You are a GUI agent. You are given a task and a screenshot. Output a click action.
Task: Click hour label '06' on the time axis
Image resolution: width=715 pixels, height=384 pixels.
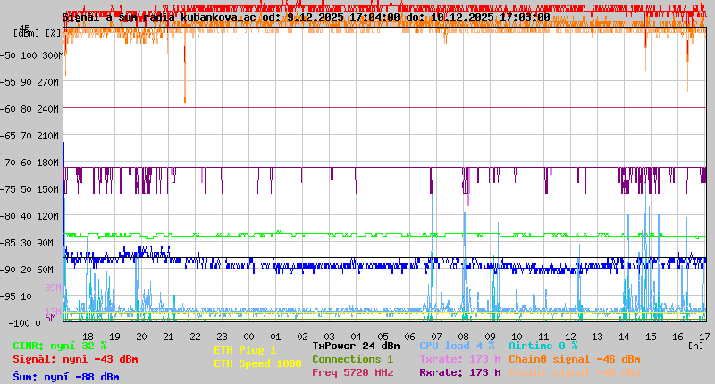[x=409, y=337]
